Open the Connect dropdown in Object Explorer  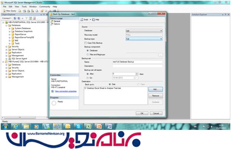pos(7,18)
